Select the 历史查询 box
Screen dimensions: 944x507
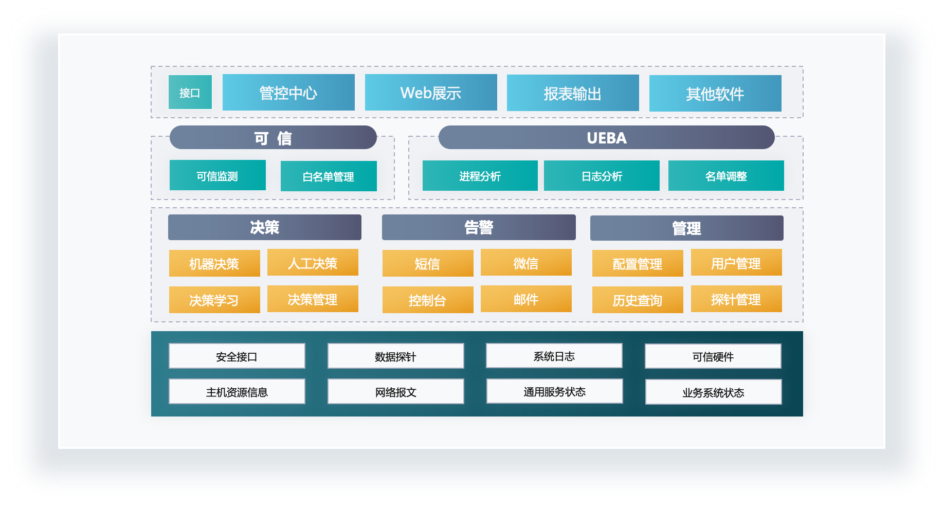coord(638,300)
